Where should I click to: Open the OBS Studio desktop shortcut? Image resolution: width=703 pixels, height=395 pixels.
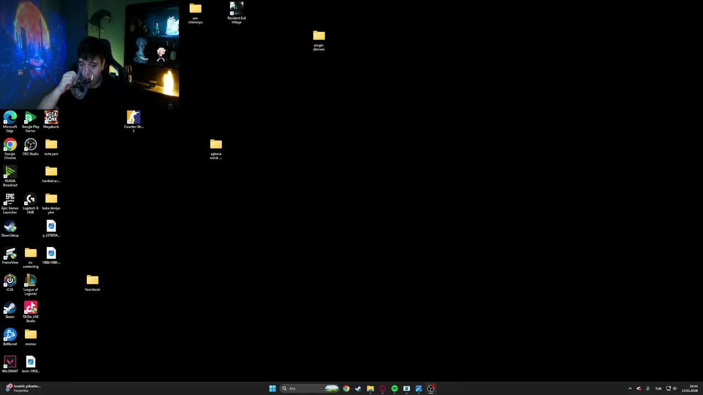(31, 147)
